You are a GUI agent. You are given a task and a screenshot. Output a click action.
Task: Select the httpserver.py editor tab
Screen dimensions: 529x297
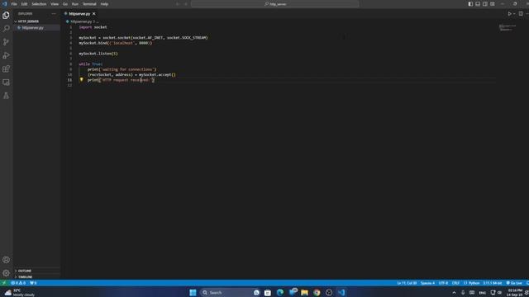(80, 14)
